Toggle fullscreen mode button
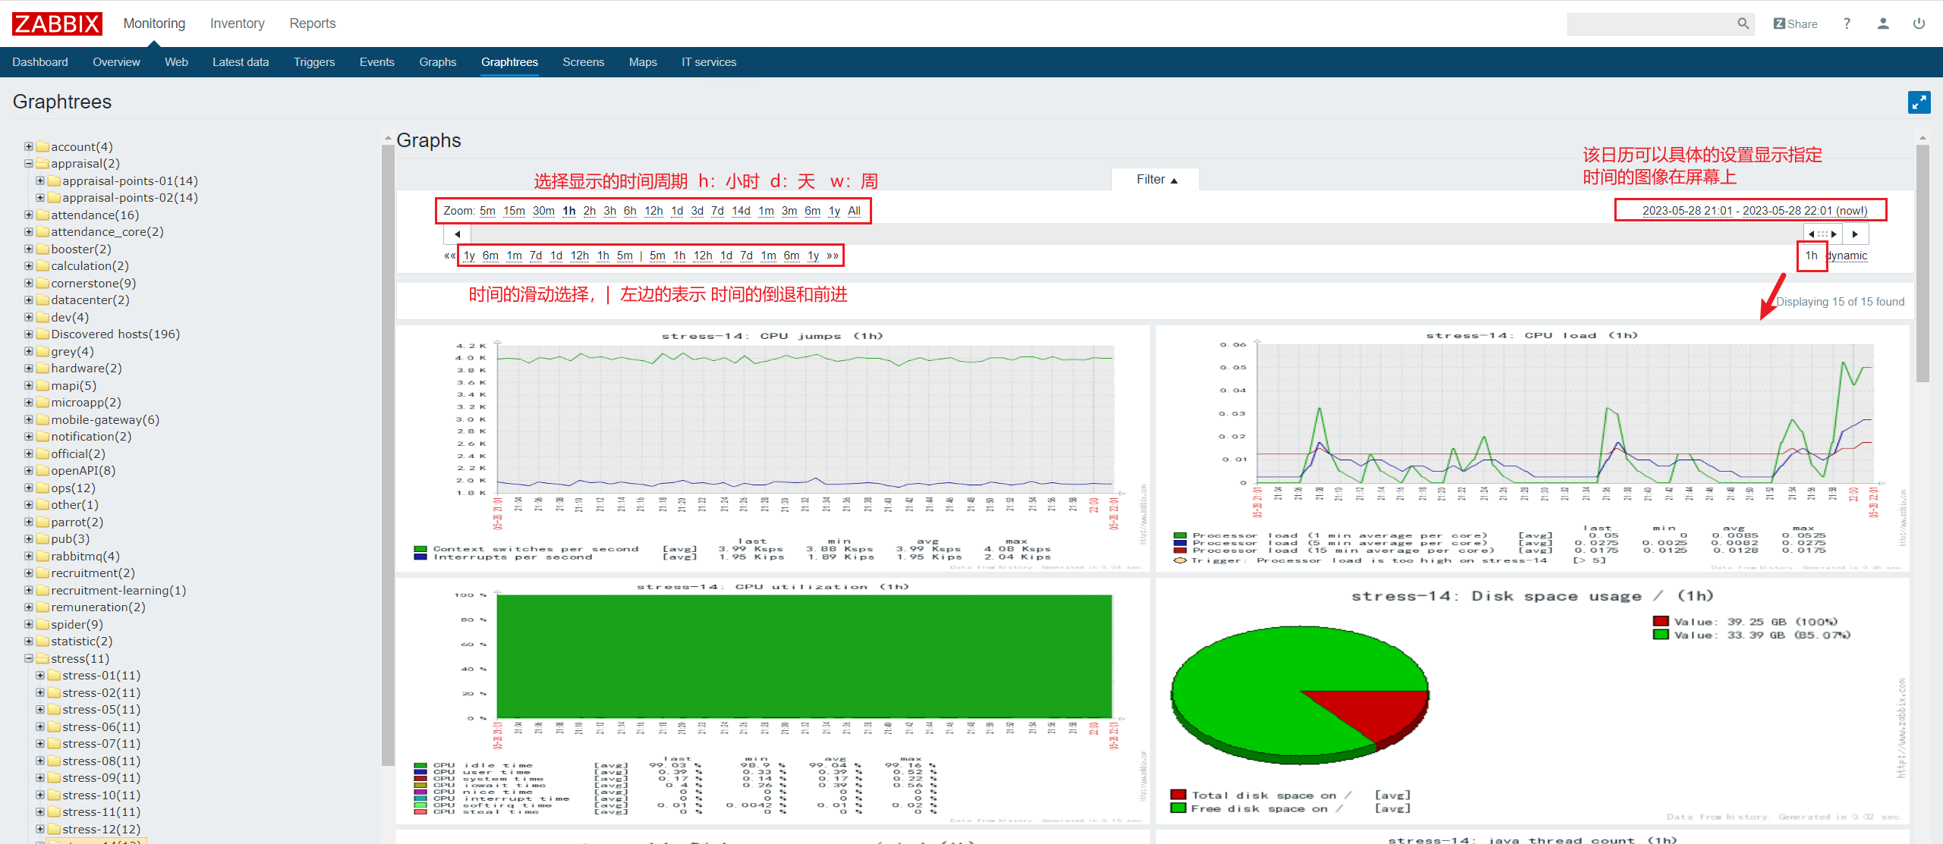This screenshot has width=1943, height=844. click(x=1919, y=102)
